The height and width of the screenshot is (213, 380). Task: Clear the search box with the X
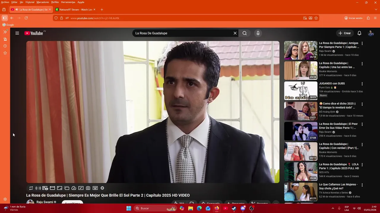point(235,33)
